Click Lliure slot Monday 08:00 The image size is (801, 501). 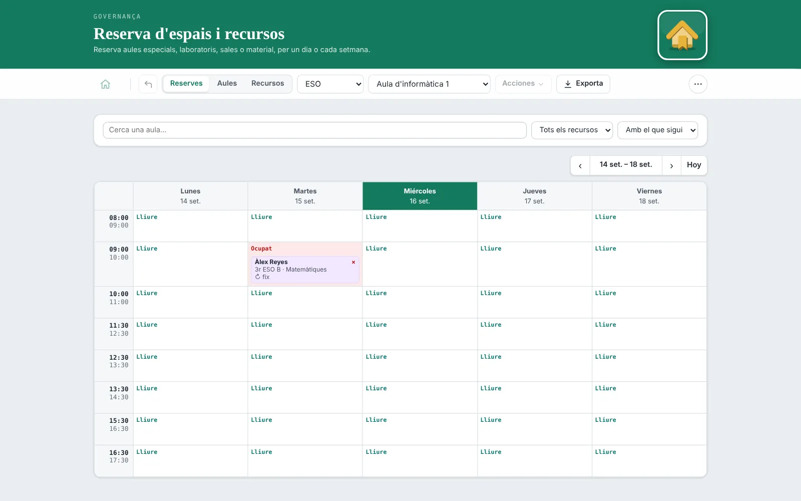pyautogui.click(x=190, y=226)
